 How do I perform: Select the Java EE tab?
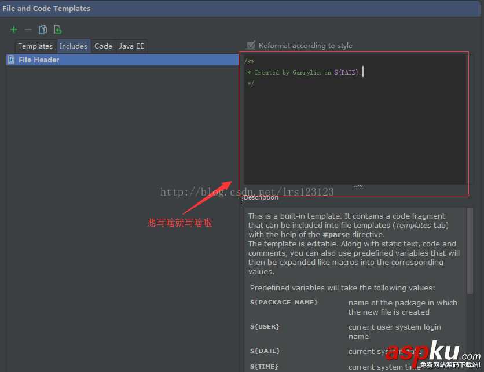pos(132,46)
